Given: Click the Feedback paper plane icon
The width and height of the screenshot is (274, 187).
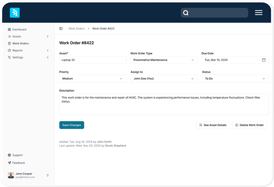Looking at the screenshot, I should (9, 163).
